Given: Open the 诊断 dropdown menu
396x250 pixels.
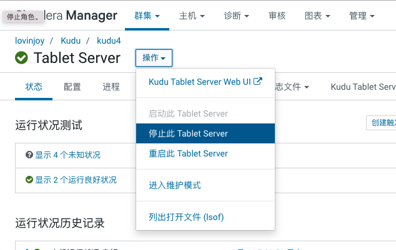Looking at the screenshot, I should point(236,16).
